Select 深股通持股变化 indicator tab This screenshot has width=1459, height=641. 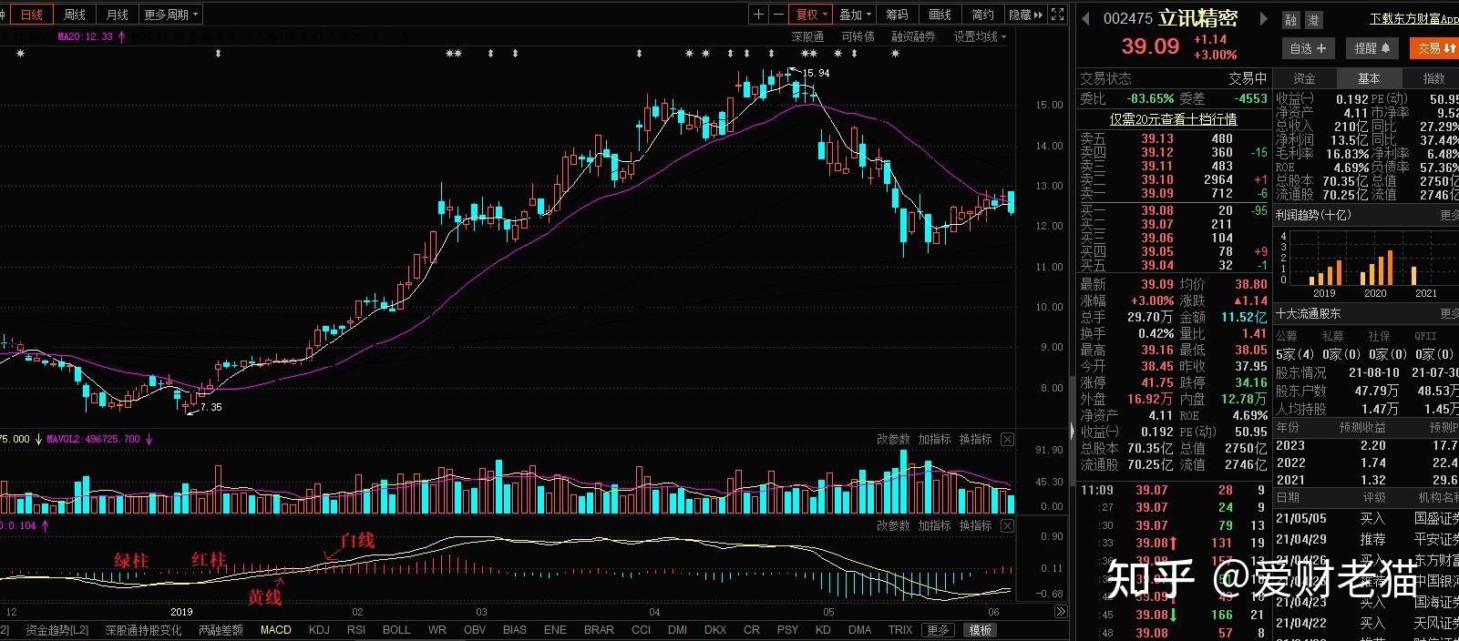[x=143, y=630]
